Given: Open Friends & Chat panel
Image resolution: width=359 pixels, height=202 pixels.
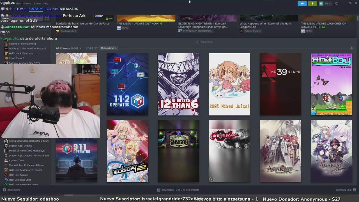Looking at the screenshot, I should [346, 190].
